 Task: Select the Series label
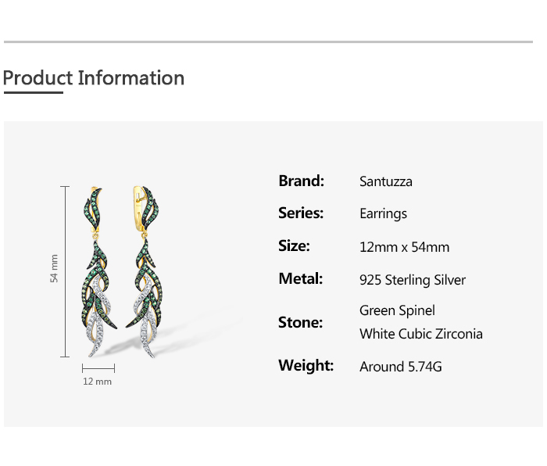point(301,213)
